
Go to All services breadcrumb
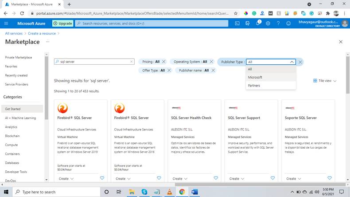14,33
